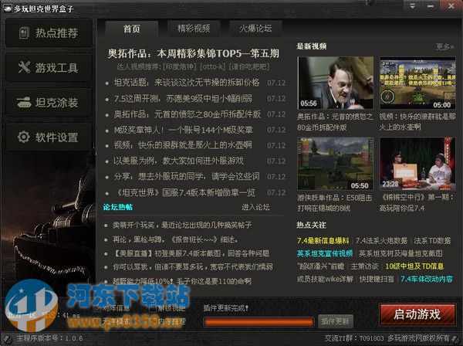
Task: Open forum post 【美服直播】初登美服7.4版本截图
Action: 191,253
